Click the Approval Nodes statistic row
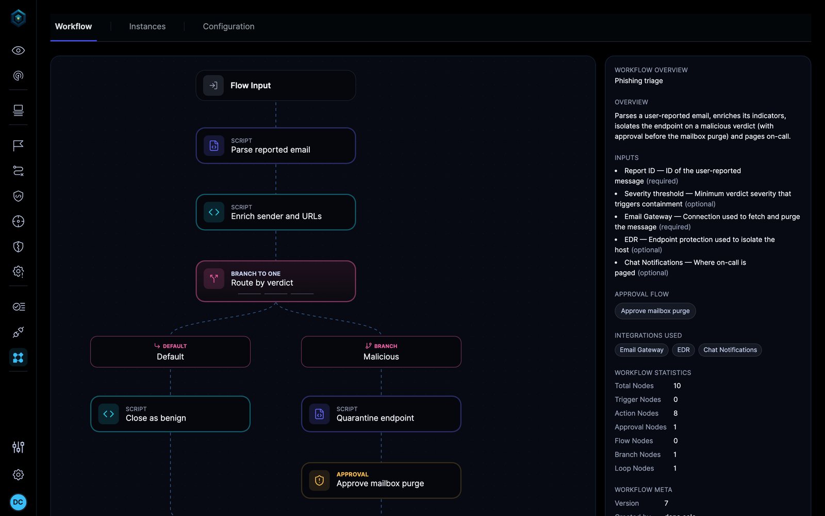Viewport: 825px width, 516px height. pos(646,427)
